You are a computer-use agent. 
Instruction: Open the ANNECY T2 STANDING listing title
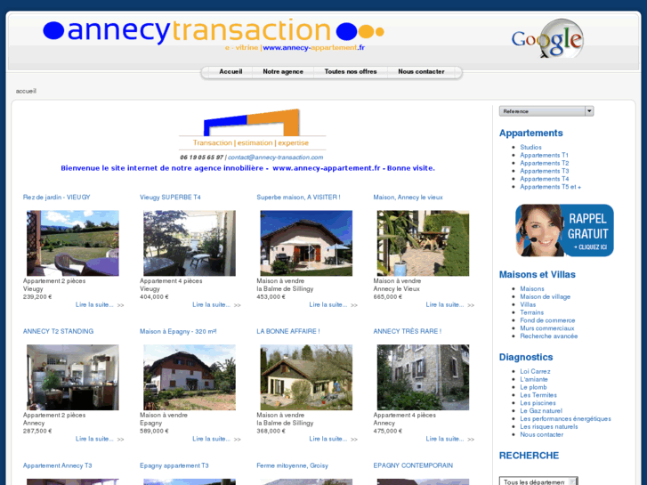(58, 331)
